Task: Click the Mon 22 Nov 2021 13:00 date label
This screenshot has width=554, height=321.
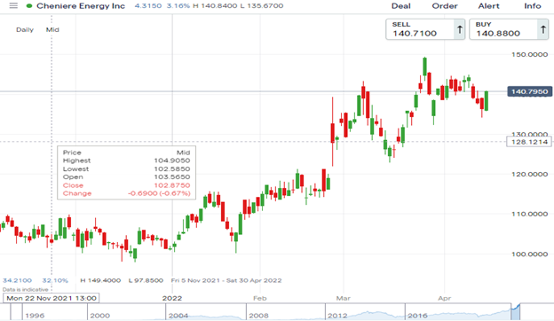Action: coord(51,298)
